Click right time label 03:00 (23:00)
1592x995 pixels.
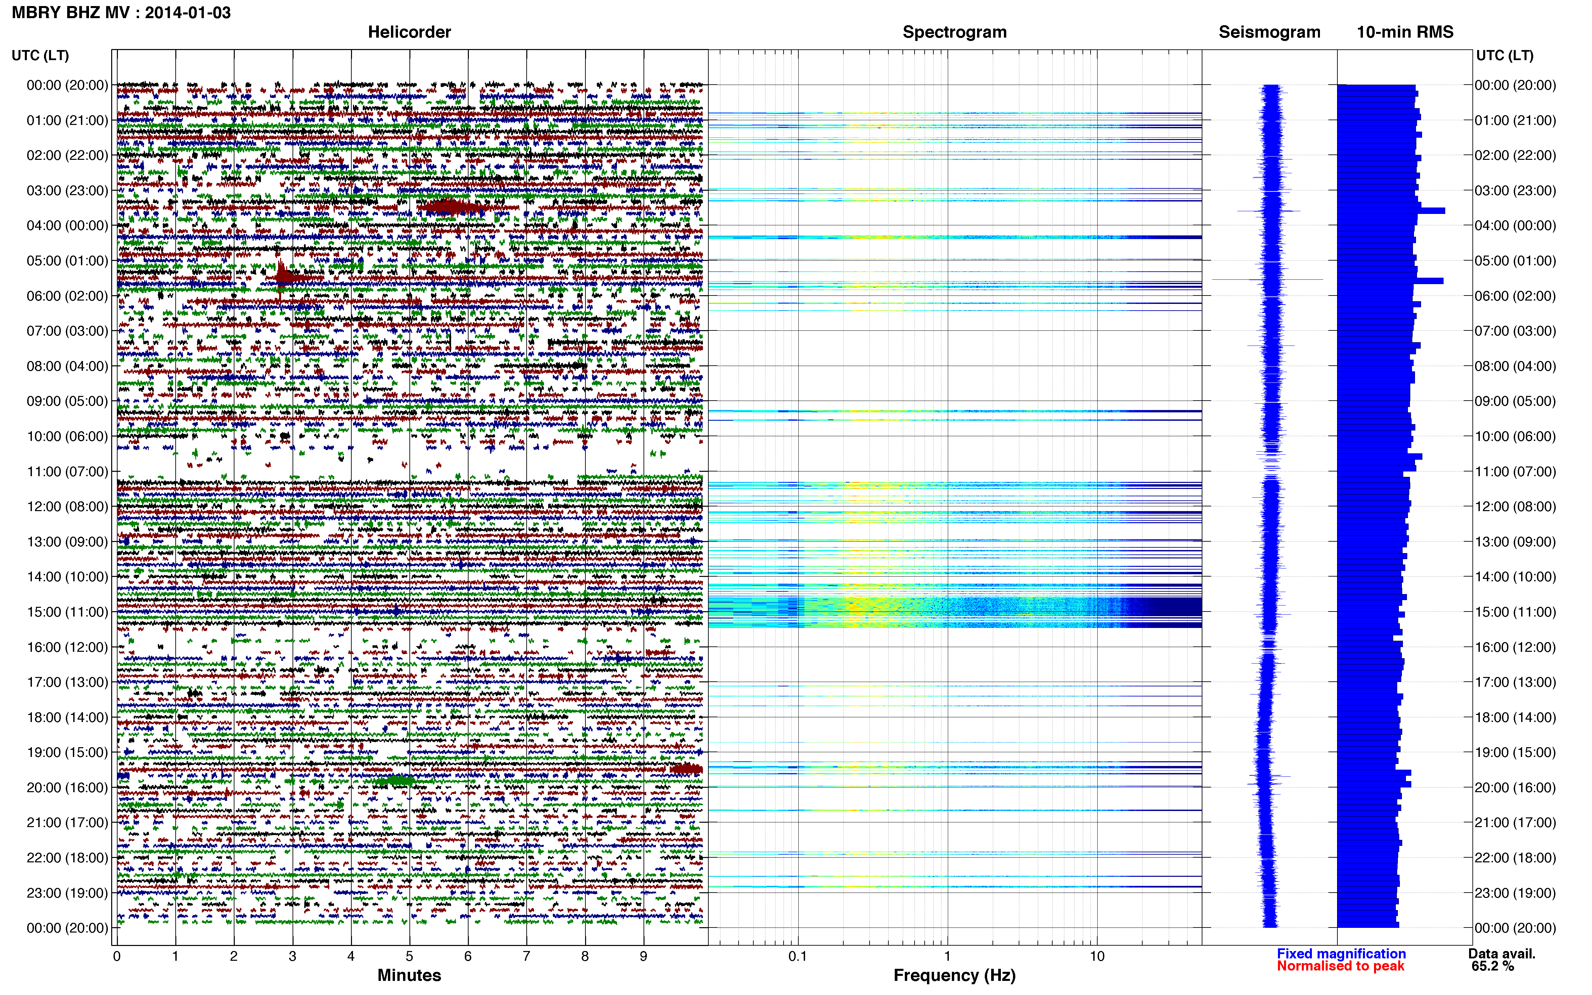click(1515, 190)
